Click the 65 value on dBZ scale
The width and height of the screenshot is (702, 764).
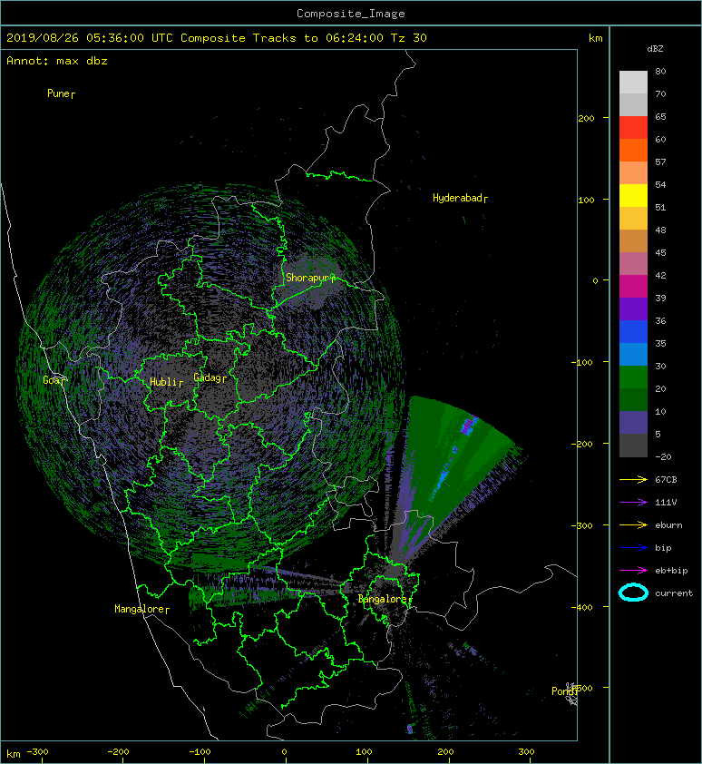[660, 116]
